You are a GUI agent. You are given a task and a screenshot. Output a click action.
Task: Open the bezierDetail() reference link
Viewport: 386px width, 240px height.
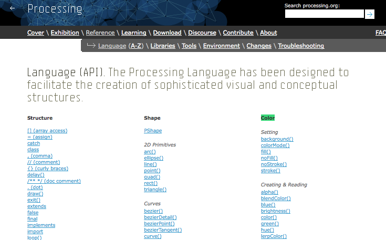[x=160, y=217]
